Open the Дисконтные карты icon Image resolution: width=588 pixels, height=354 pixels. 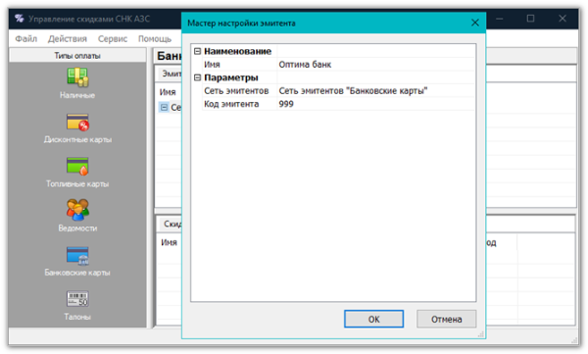(77, 122)
